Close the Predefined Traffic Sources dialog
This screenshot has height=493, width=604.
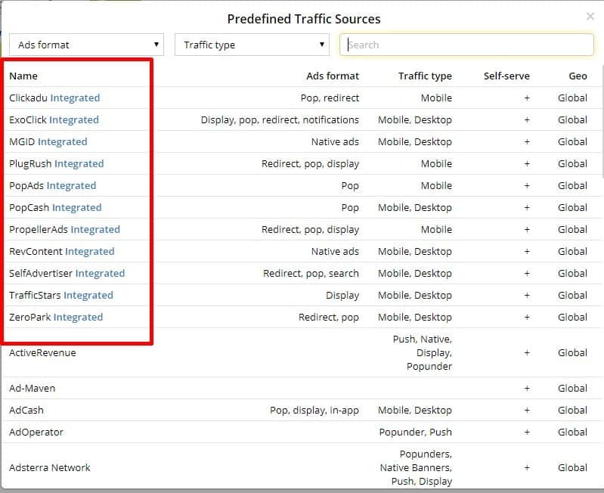coord(590,17)
